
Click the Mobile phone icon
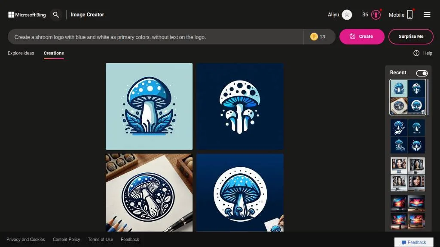409,15
